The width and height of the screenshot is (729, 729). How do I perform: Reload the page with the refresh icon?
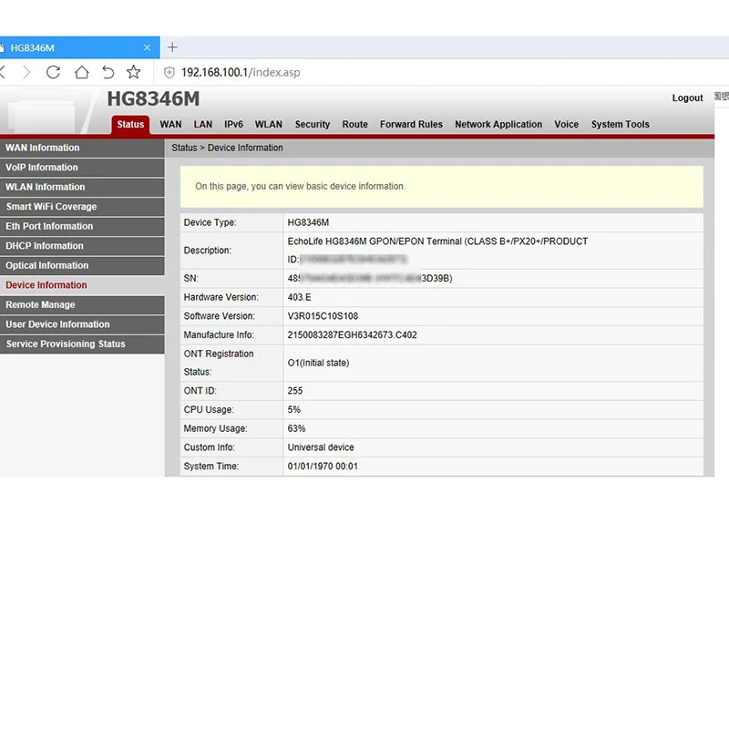coord(53,72)
